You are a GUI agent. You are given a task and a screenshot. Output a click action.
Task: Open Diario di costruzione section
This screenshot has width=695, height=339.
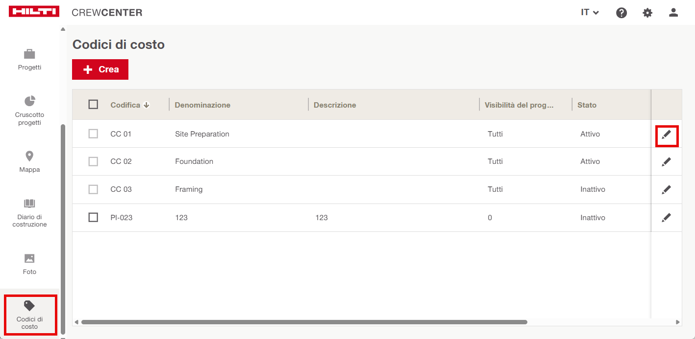click(29, 213)
